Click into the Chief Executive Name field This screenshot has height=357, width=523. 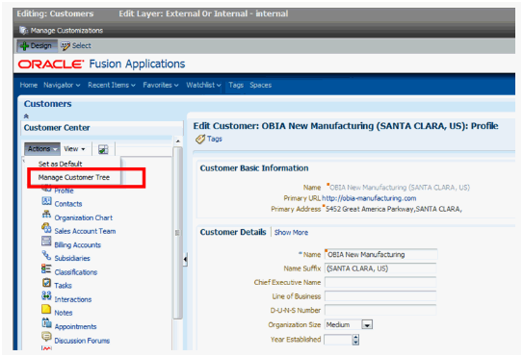click(x=380, y=282)
